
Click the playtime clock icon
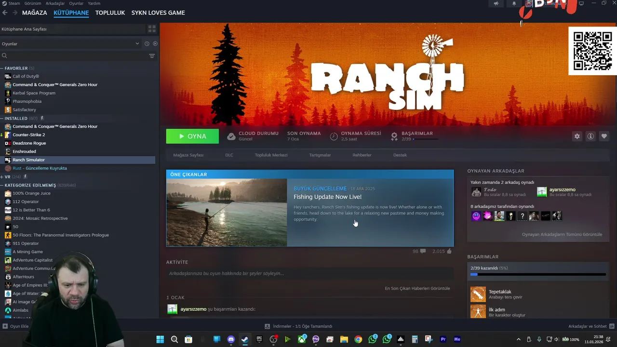(x=334, y=136)
